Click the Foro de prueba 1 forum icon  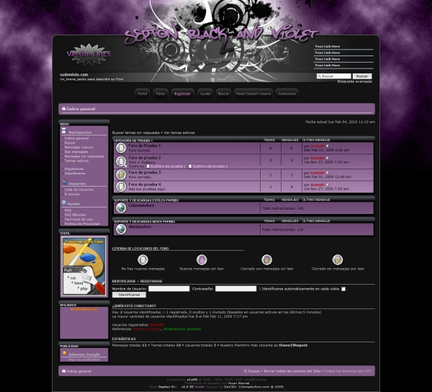(121, 148)
